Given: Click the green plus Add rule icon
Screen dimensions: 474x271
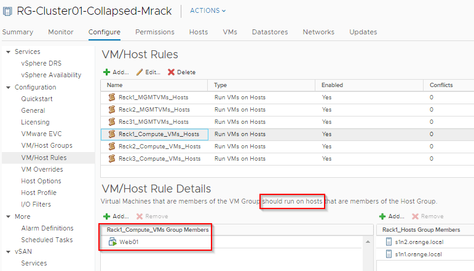Looking at the screenshot, I should [106, 72].
